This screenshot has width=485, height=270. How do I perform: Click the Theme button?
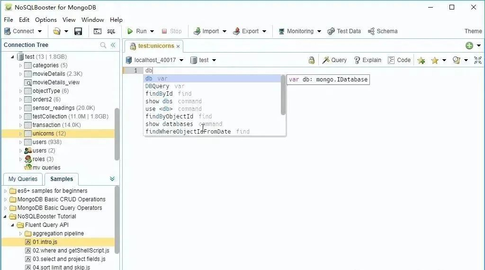point(473,31)
